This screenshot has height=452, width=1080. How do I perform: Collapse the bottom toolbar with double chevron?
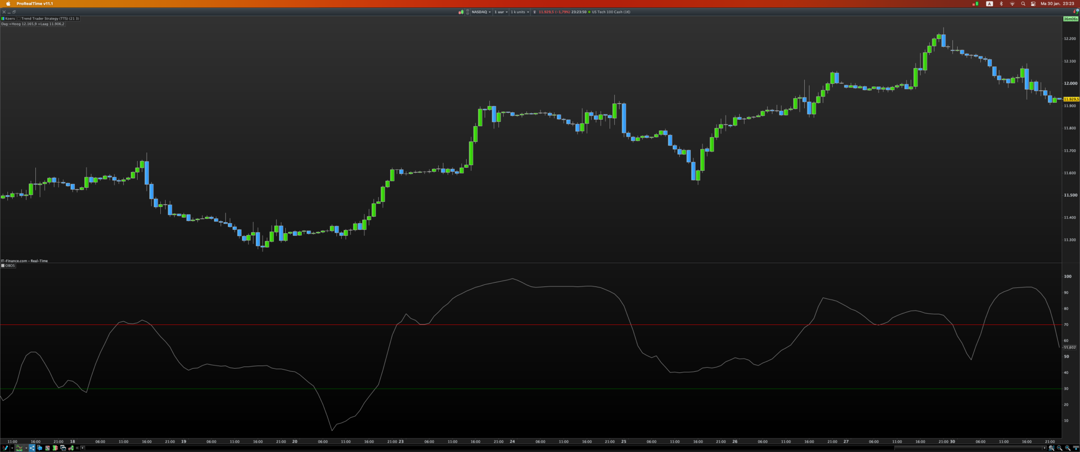[x=77, y=448]
